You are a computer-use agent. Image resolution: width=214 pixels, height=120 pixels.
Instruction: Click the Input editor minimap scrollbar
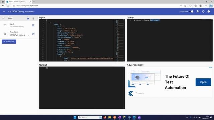coord(120,40)
